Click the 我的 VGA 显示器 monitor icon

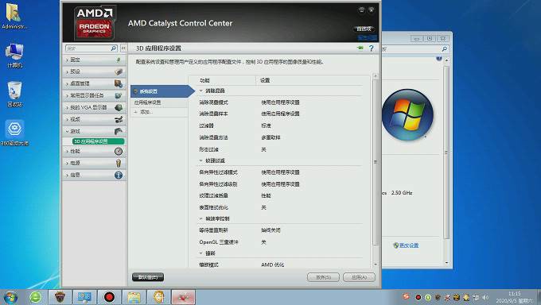(x=119, y=107)
